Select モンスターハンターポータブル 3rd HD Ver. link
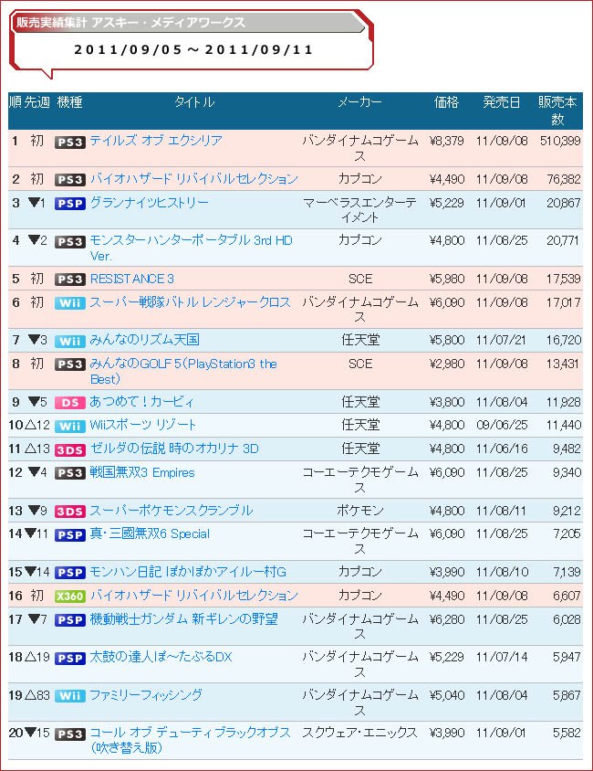The height and width of the screenshot is (771, 593). (x=191, y=248)
